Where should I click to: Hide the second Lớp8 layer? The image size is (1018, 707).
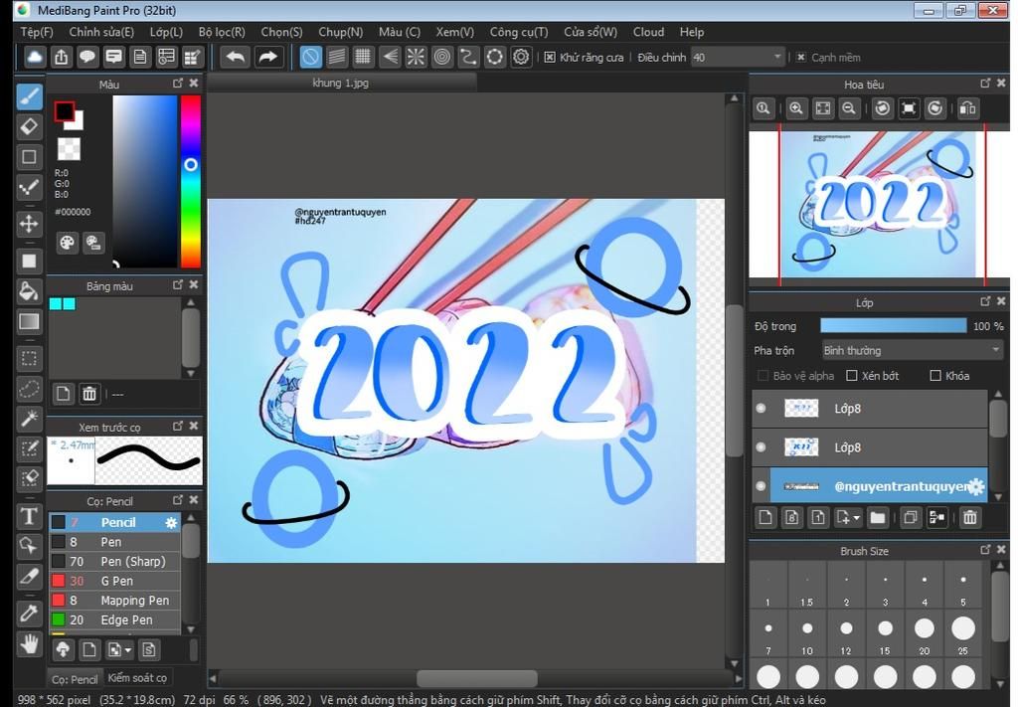(761, 447)
